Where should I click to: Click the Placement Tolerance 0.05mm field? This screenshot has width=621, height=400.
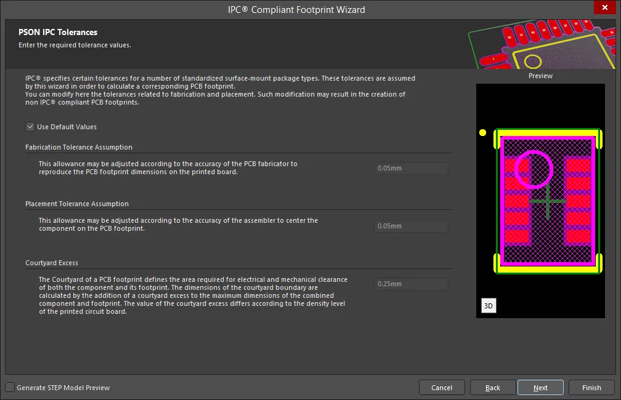411,226
